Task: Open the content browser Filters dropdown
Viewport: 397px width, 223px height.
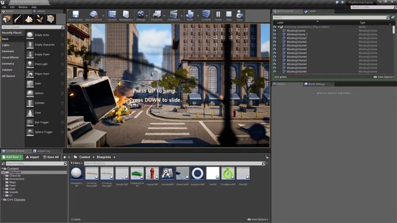Action: click(x=76, y=164)
